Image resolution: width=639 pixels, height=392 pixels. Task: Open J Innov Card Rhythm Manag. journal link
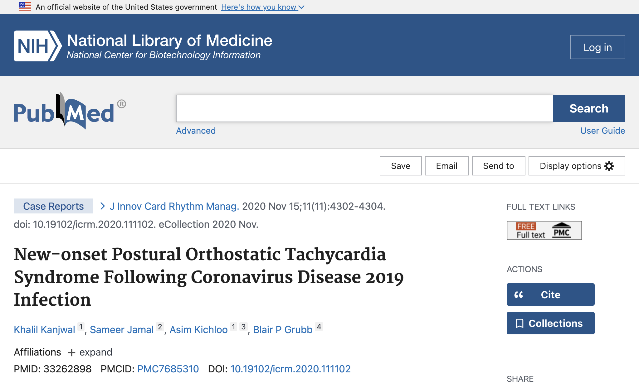pyautogui.click(x=174, y=206)
